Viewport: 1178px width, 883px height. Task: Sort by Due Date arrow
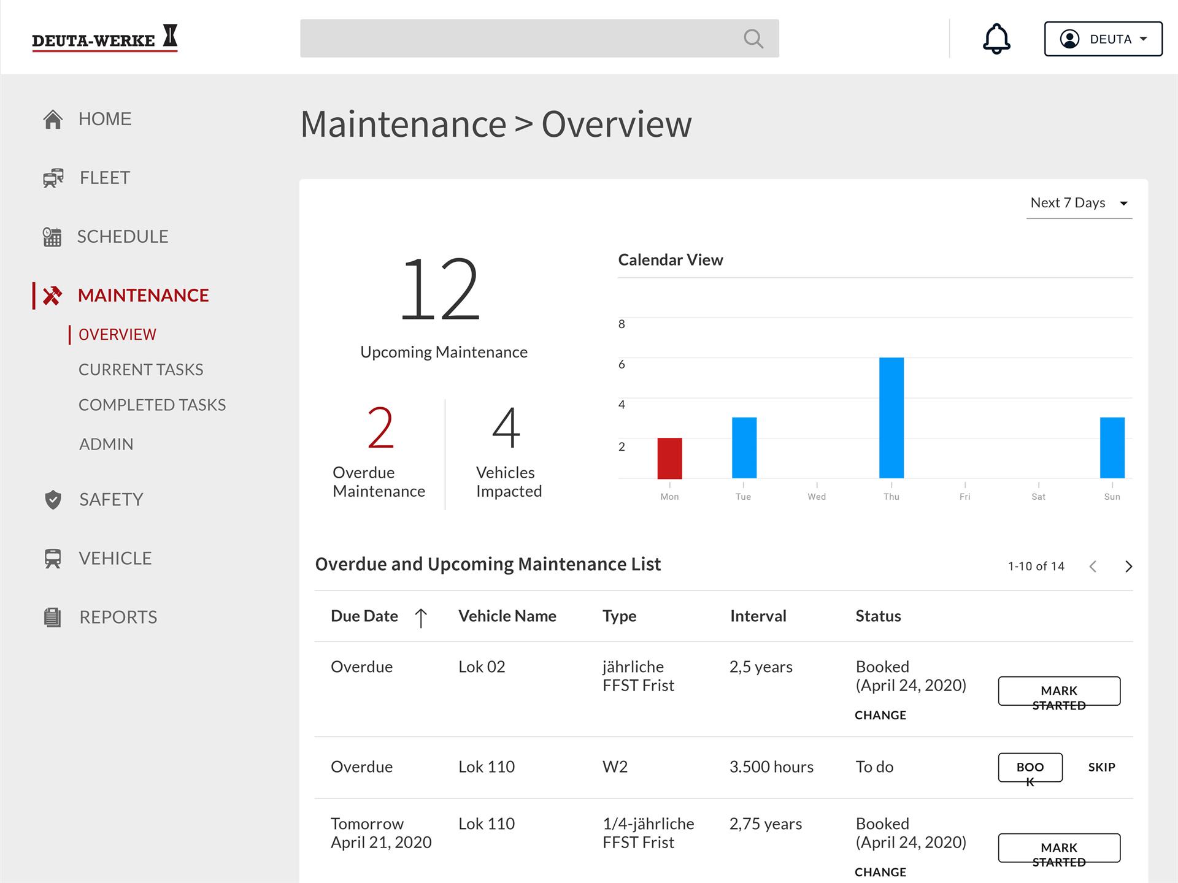click(421, 617)
